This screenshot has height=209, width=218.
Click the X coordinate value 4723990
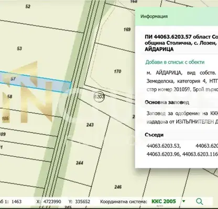[52, 202]
